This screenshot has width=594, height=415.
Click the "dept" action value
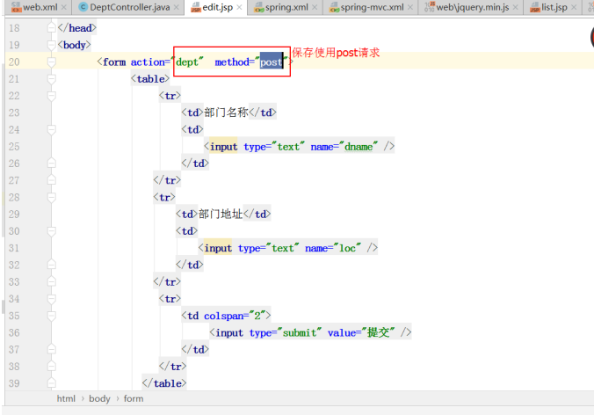187,62
